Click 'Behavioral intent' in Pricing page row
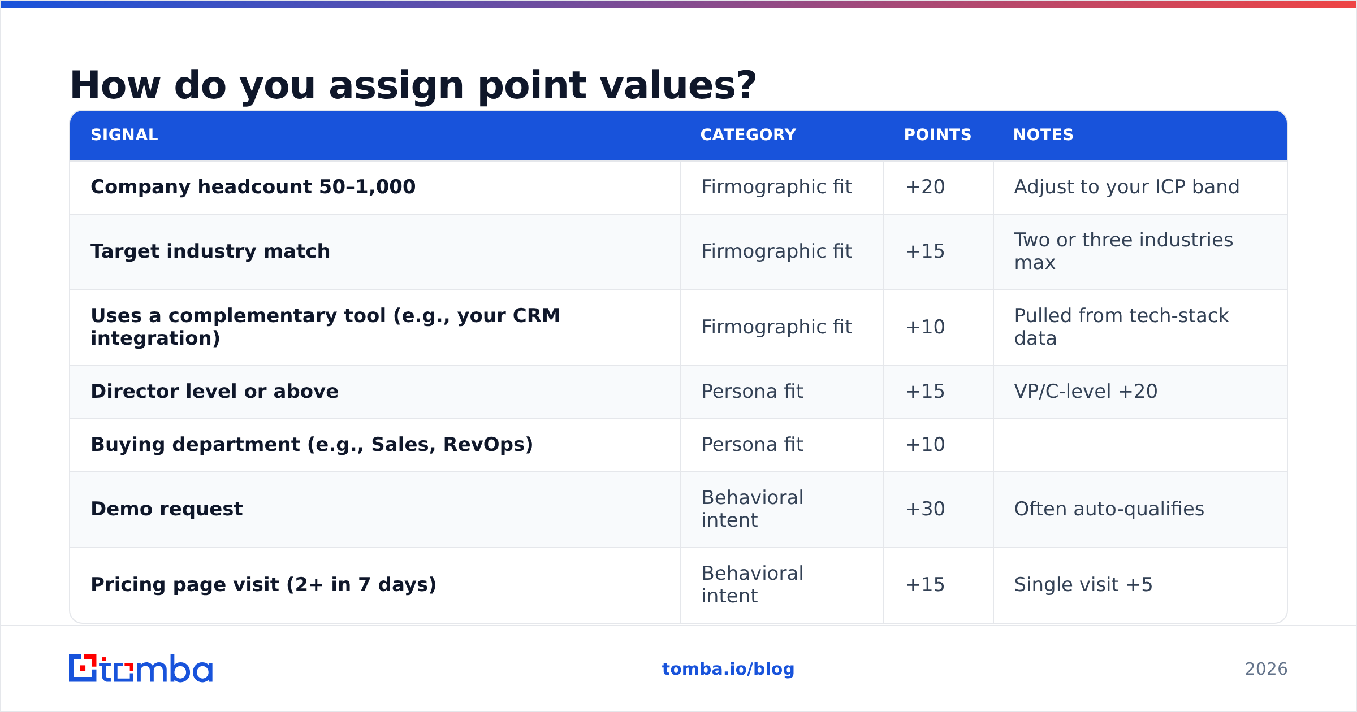Viewport: 1357px width, 712px height. click(753, 585)
